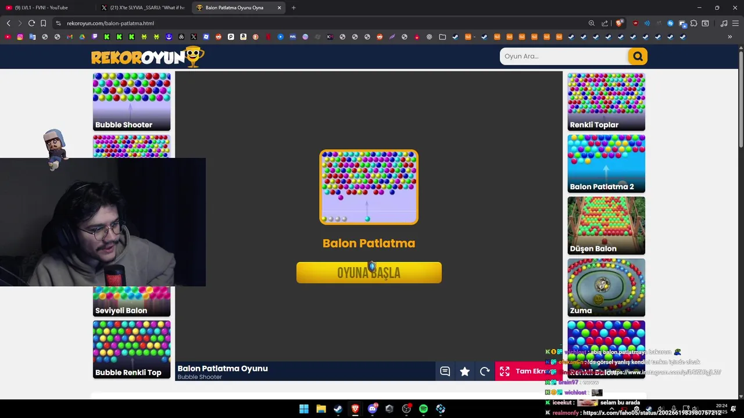Click the Balon Patlatma preview image
This screenshot has height=418, width=744.
369,187
